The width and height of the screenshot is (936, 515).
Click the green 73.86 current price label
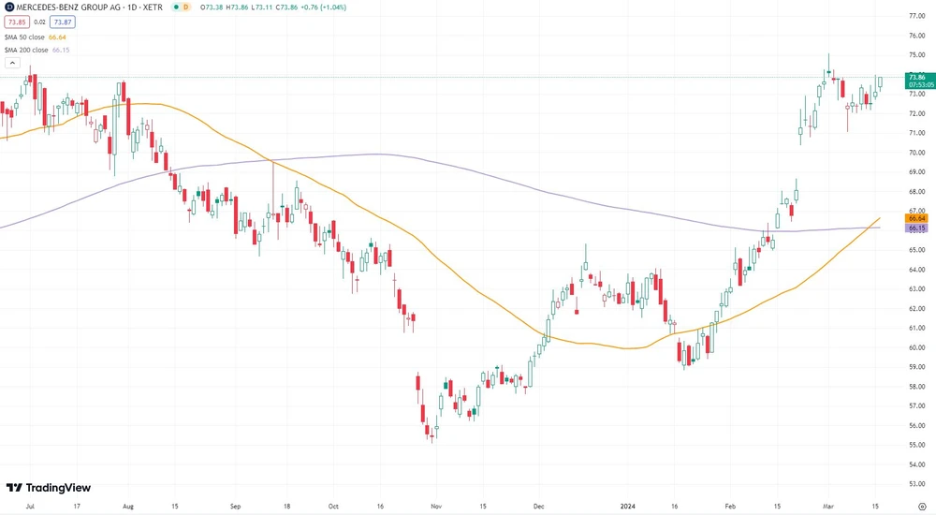tap(916, 77)
